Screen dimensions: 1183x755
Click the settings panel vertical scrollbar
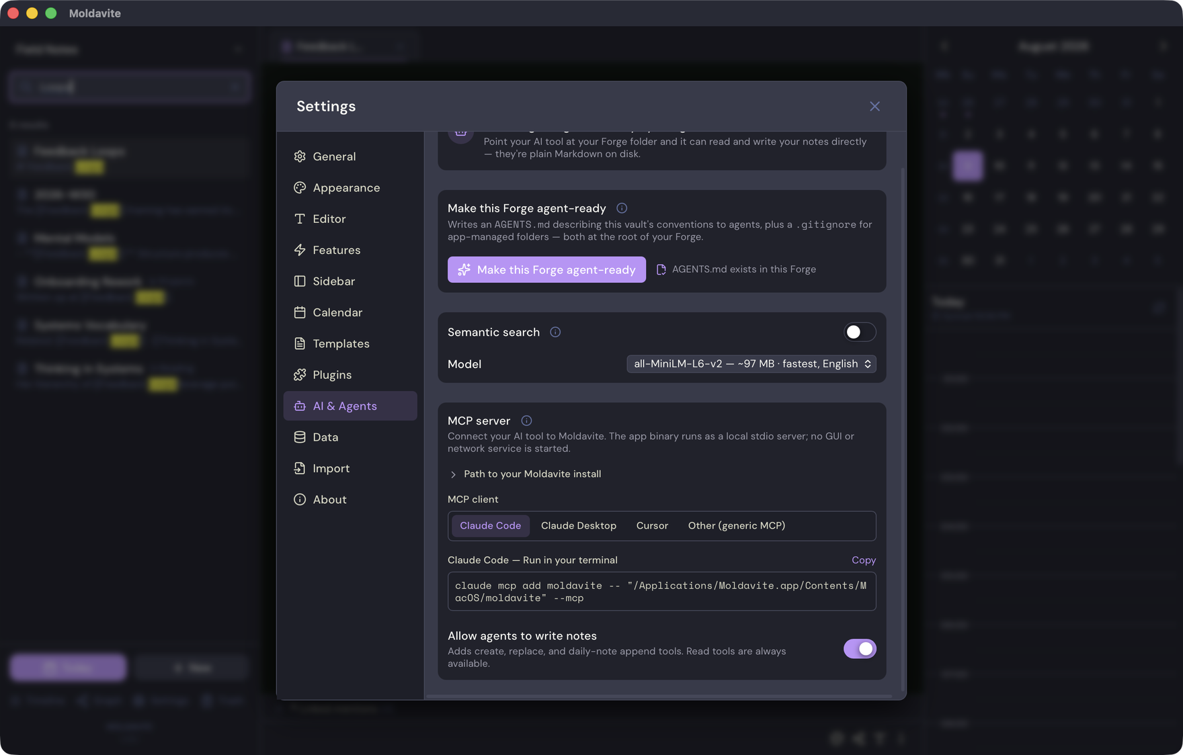coord(903,430)
